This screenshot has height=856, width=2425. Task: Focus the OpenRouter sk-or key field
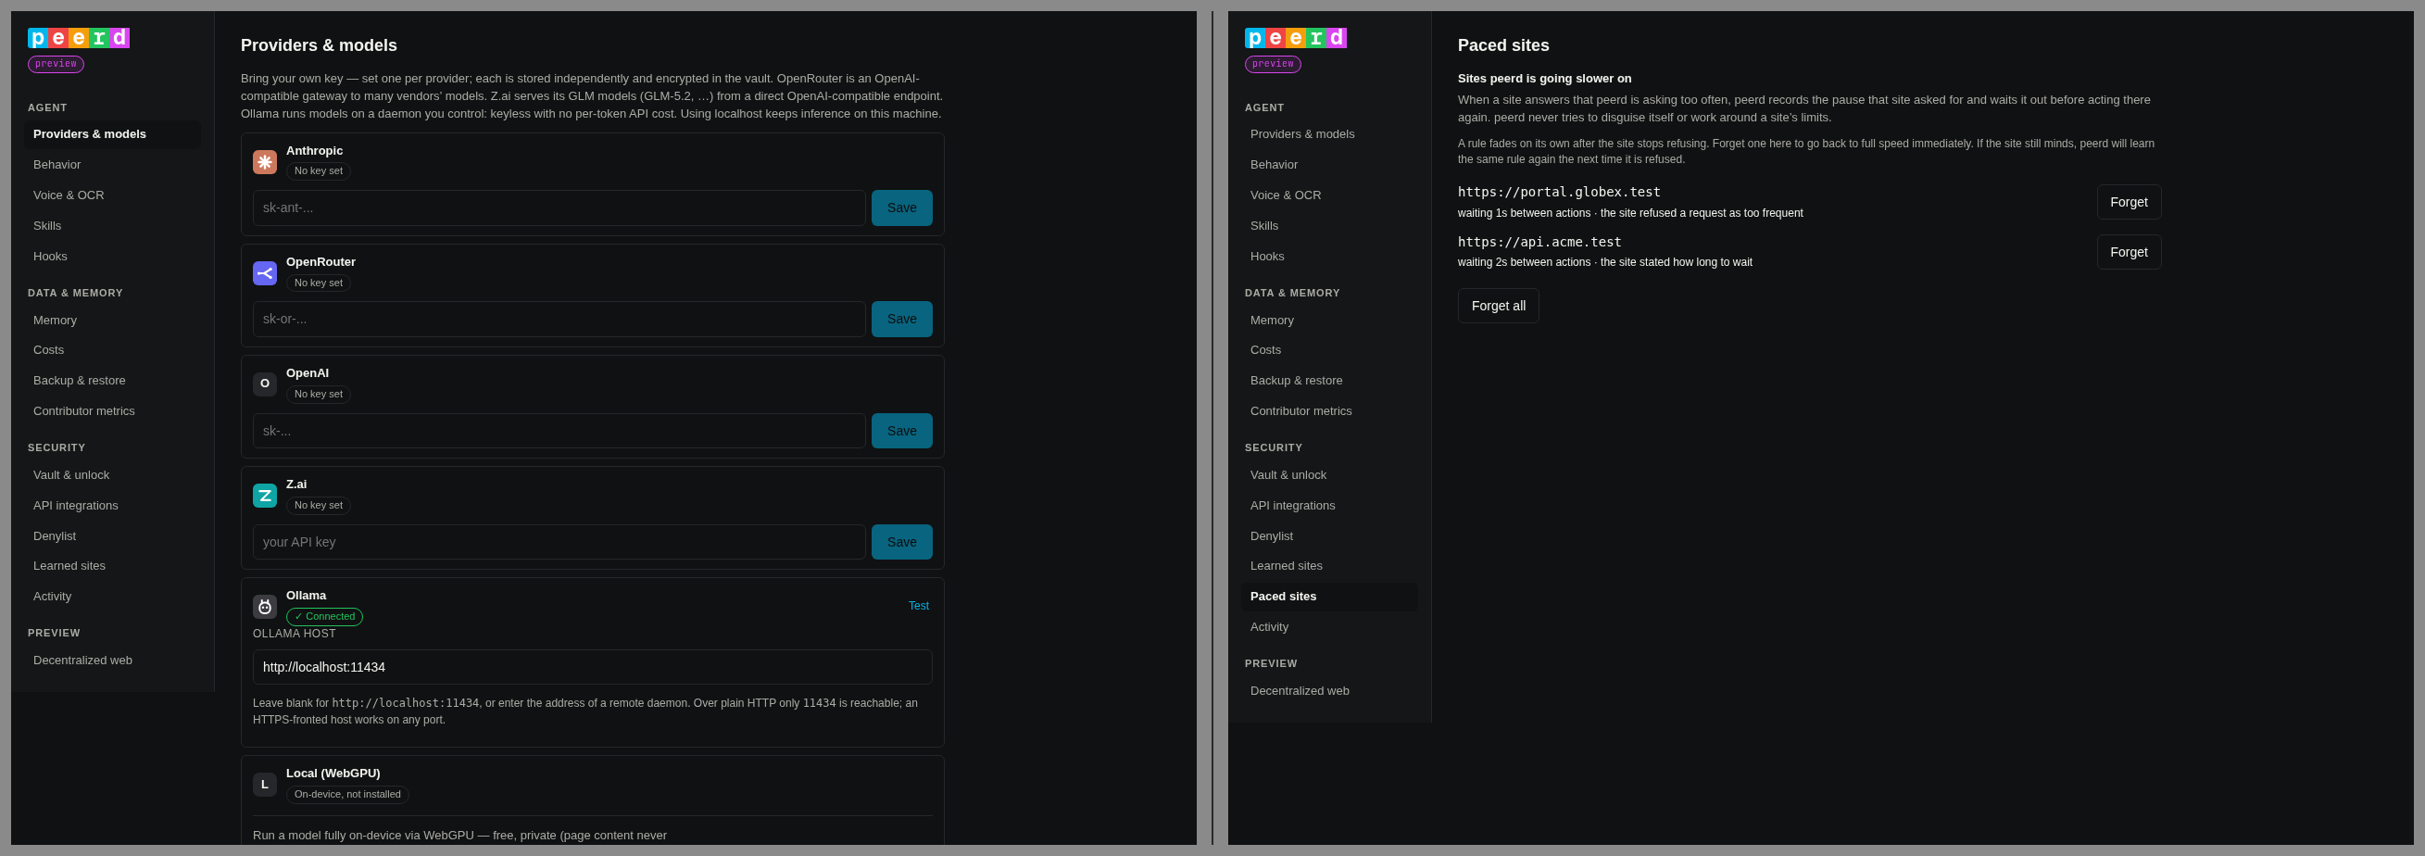point(559,320)
